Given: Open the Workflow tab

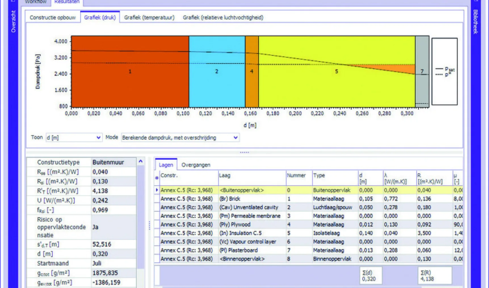Looking at the screenshot, I should 35,2.
